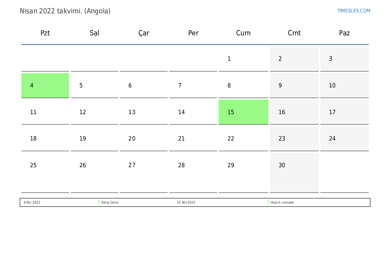Click the 15 Nis 2022 legend date
390x276 pixels.
click(x=186, y=202)
